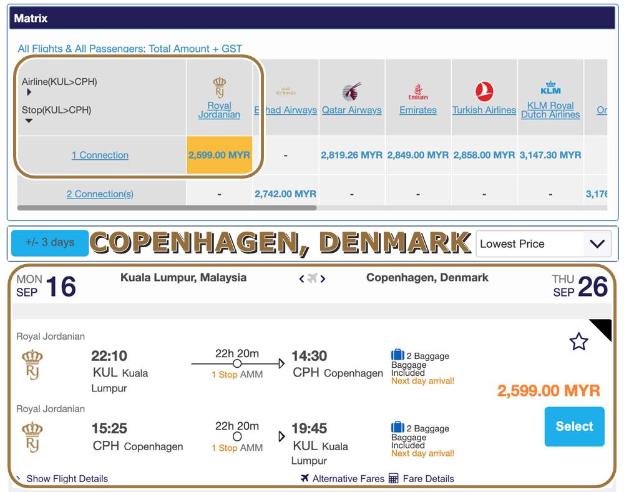The image size is (624, 492).
Task: Open Emirates airline link
Action: tap(418, 111)
